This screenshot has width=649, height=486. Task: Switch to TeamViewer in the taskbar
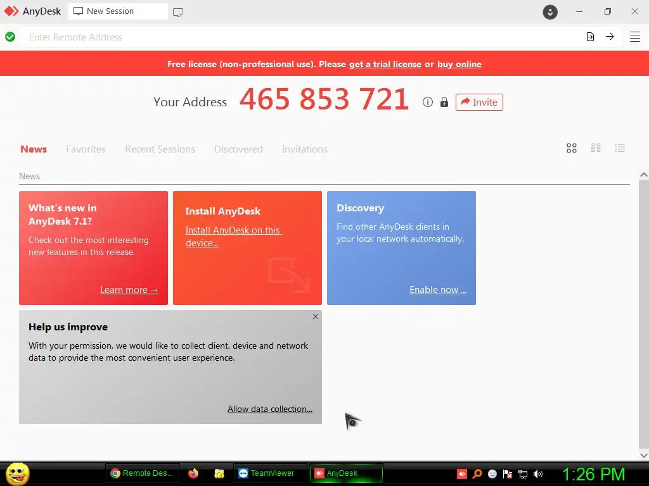pyautogui.click(x=271, y=473)
